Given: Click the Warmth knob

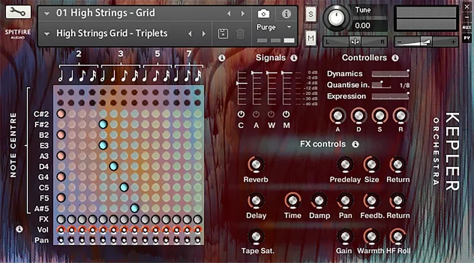Looking at the screenshot, I should pyautogui.click(x=371, y=236).
